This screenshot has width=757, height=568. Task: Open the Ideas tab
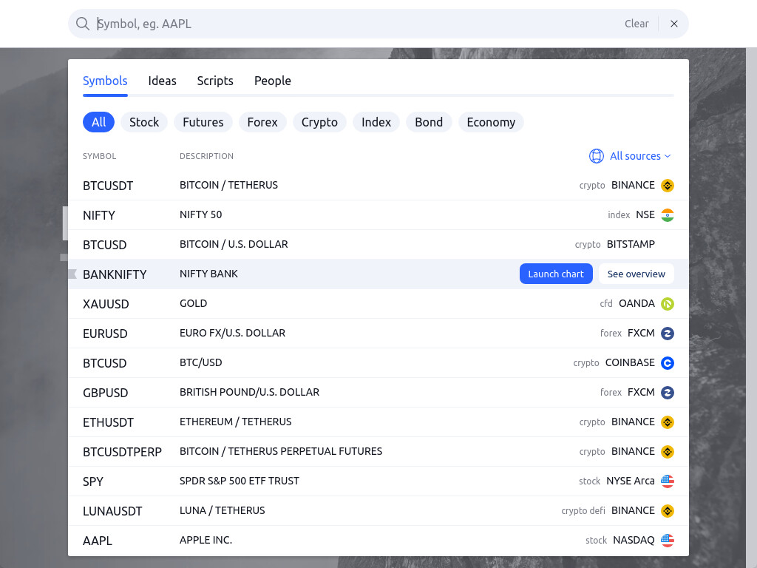coord(162,81)
